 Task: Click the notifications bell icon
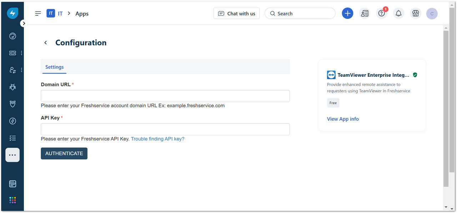pos(398,14)
